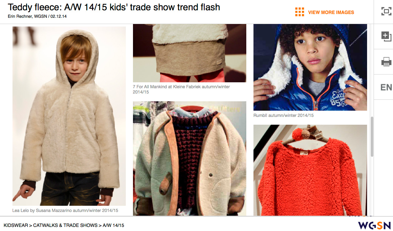Open the EN language selector
This screenshot has height=231, width=393.
click(x=386, y=87)
